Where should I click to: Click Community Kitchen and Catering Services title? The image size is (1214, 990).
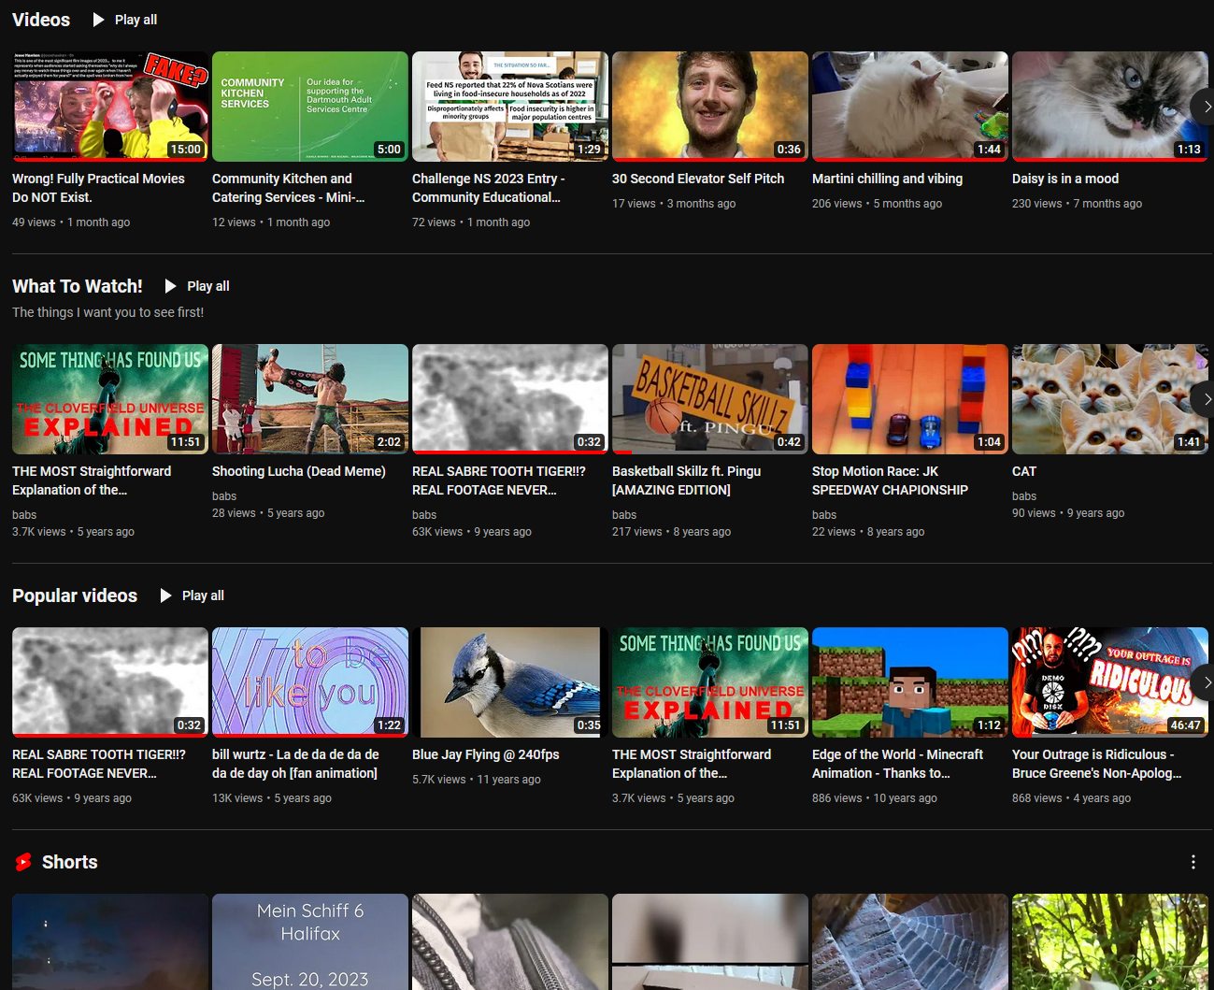[x=288, y=188]
